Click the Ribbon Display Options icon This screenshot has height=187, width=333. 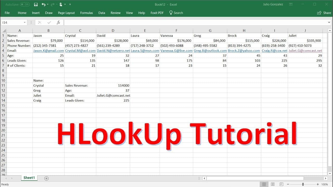[x=291, y=4]
